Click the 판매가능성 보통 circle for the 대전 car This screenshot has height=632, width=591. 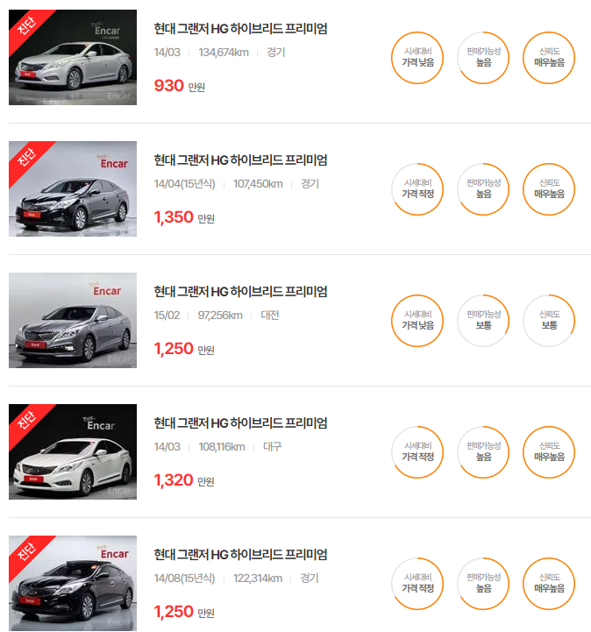(483, 321)
